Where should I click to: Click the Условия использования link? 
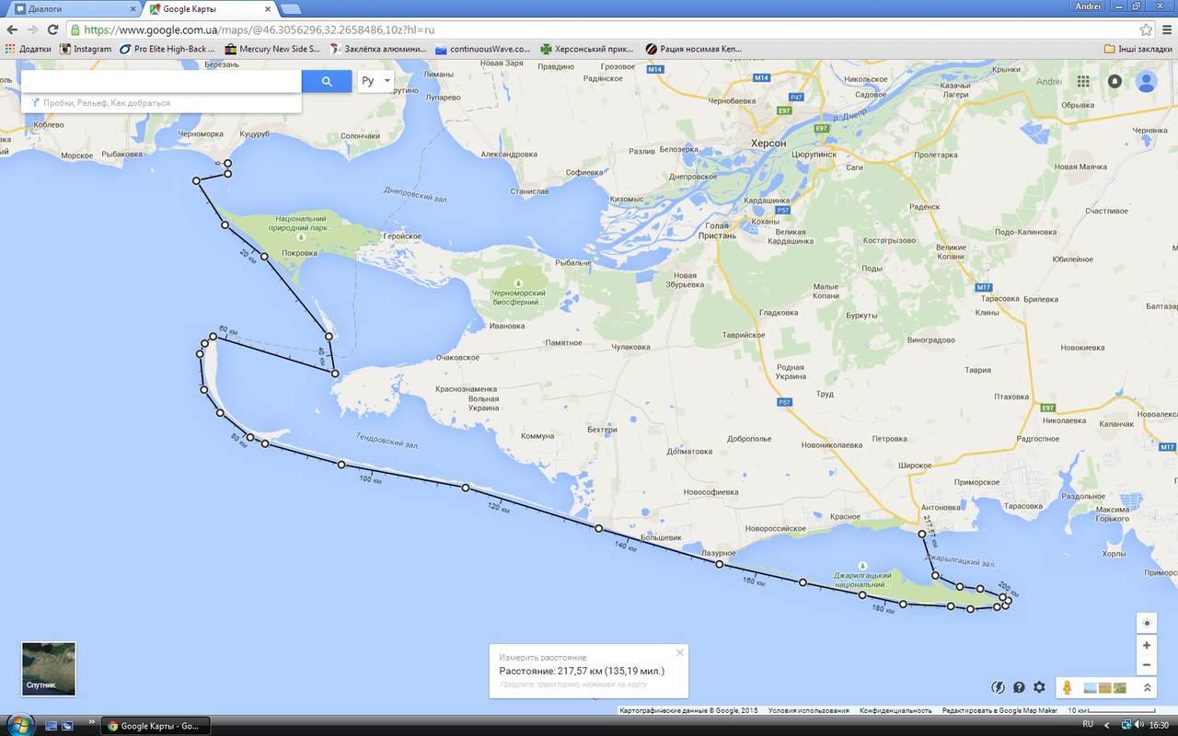pos(808,710)
